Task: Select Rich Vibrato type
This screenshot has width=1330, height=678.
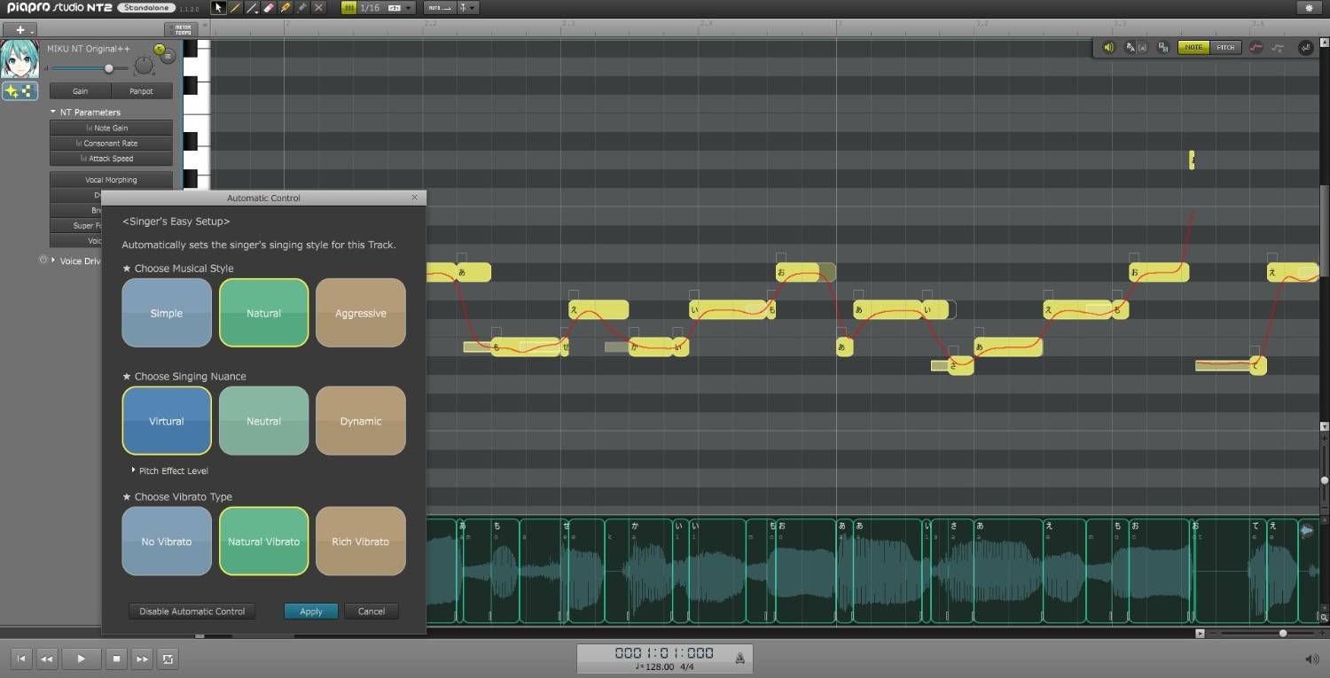Action: tap(360, 542)
